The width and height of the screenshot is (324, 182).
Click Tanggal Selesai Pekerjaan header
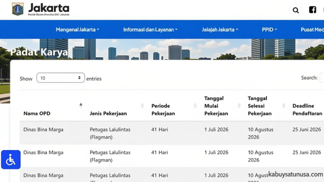[260, 106]
